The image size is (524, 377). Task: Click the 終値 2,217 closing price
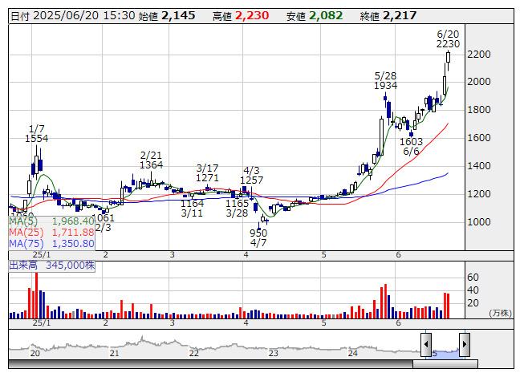tap(388, 16)
